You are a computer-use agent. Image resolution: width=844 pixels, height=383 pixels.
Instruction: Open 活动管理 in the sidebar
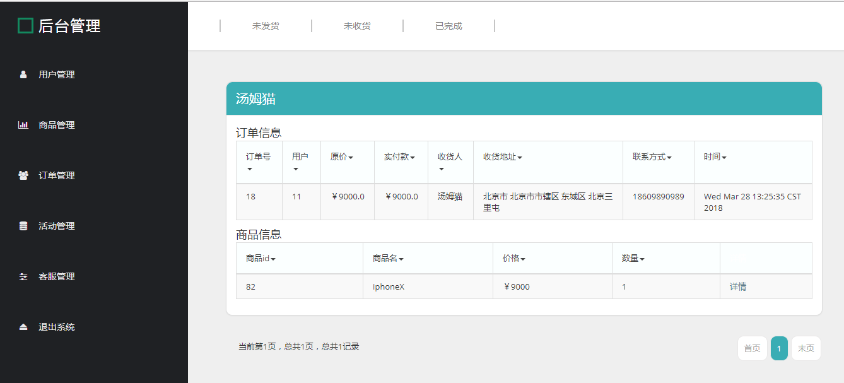[57, 226]
